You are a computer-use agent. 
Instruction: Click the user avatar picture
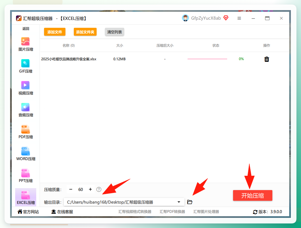[x=185, y=18]
